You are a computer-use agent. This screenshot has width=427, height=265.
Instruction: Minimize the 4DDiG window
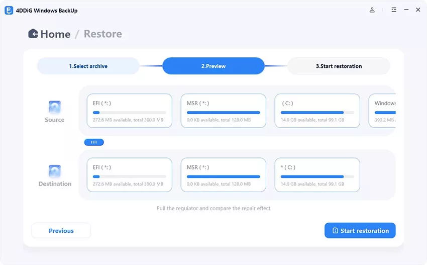(x=406, y=10)
